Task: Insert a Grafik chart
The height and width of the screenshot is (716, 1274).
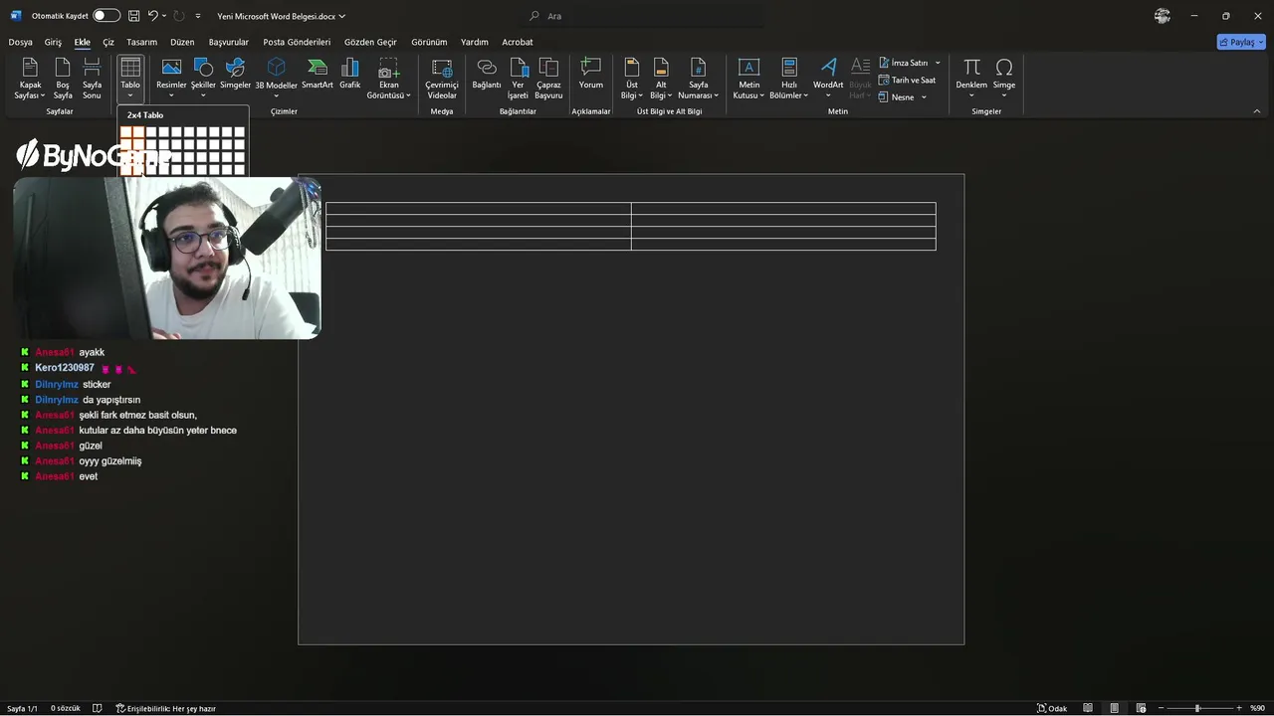Action: pos(350,75)
